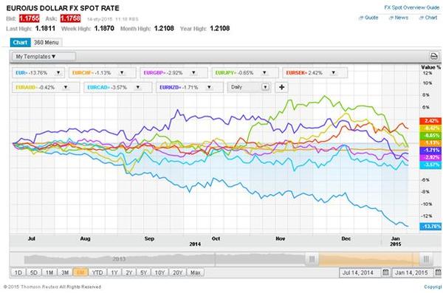Open the start date calendar icon
This screenshot has height=293, width=443.
385,272
